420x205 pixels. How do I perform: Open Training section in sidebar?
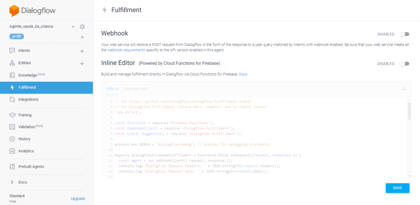point(25,115)
